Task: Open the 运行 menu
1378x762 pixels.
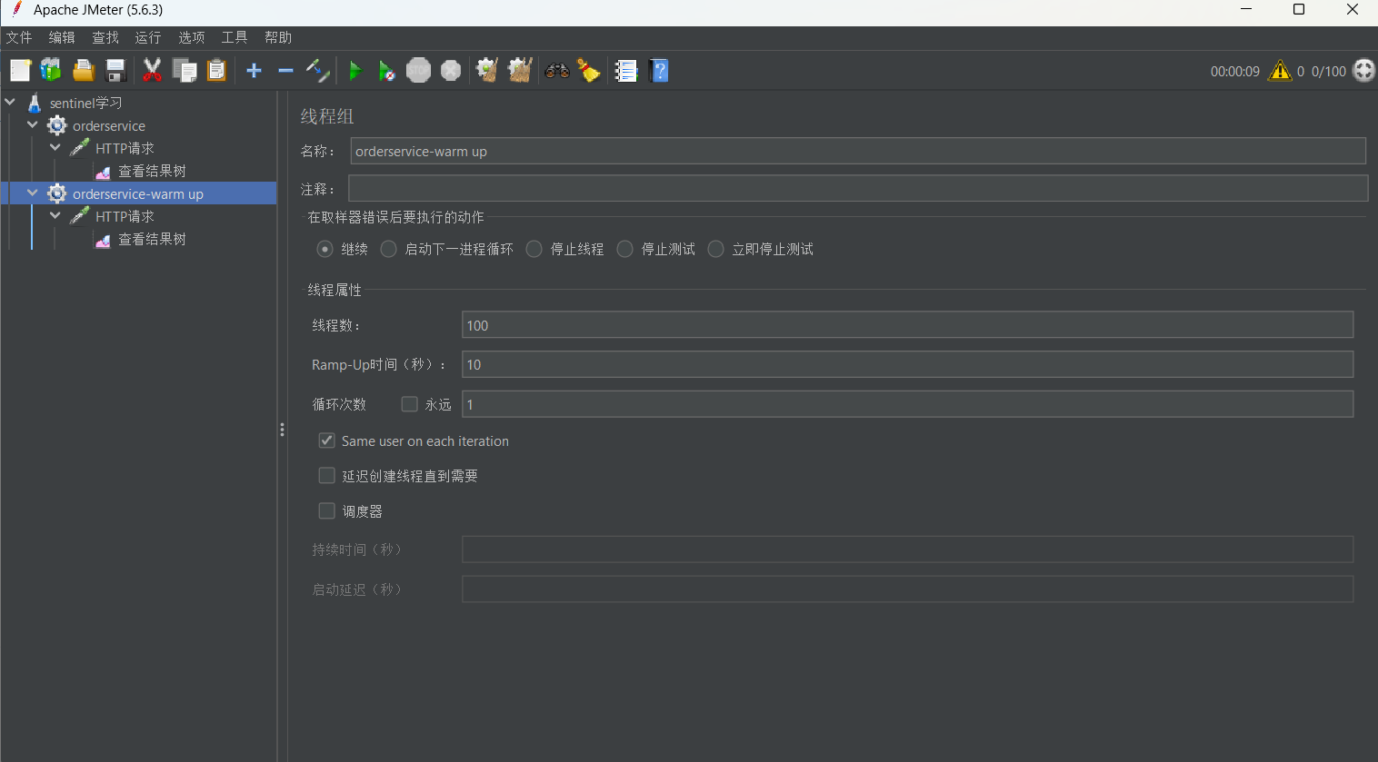Action: (148, 37)
